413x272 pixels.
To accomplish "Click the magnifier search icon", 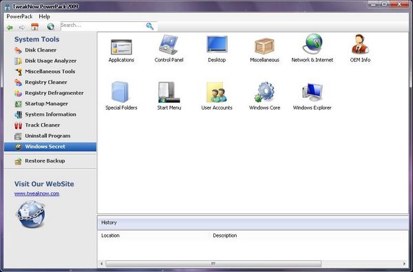I will click(x=150, y=26).
